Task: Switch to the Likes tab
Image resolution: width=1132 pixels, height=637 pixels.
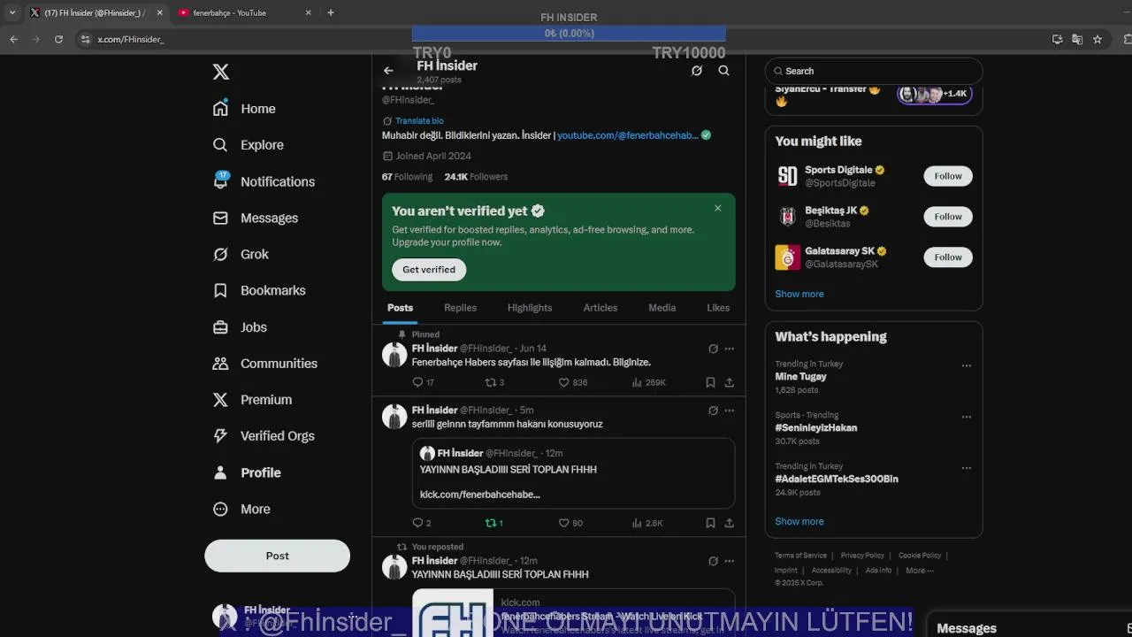Action: pyautogui.click(x=718, y=308)
